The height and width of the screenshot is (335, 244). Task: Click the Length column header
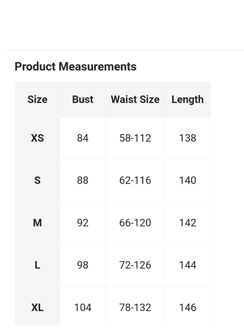tap(188, 100)
